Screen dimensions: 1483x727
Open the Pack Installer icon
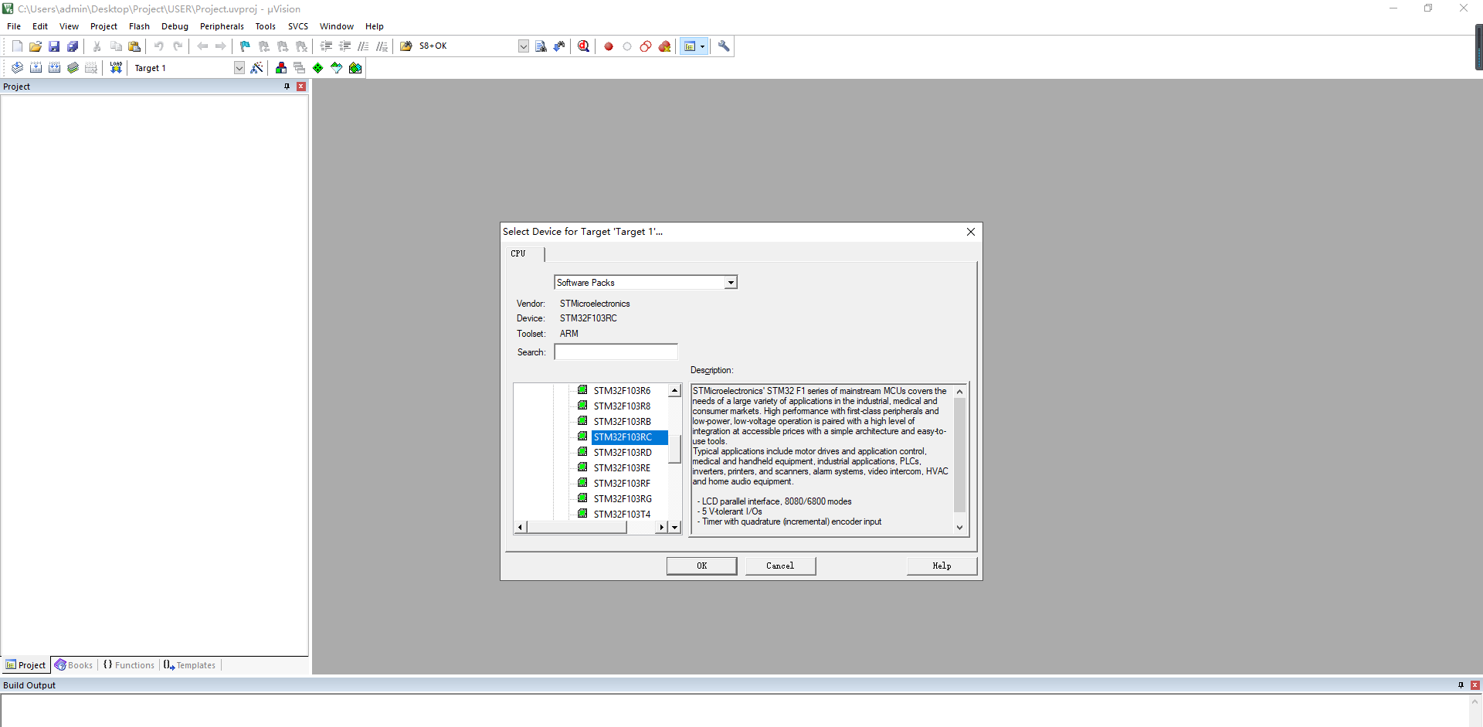click(x=355, y=68)
